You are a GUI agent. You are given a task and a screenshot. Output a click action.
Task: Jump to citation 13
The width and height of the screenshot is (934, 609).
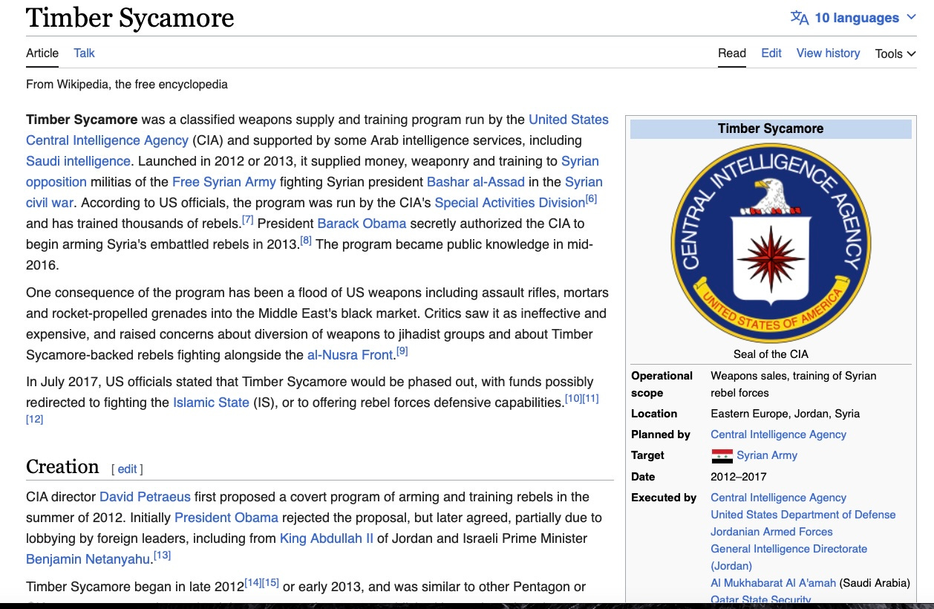[162, 555]
